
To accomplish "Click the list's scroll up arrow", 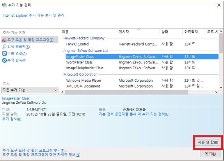I will (221, 31).
